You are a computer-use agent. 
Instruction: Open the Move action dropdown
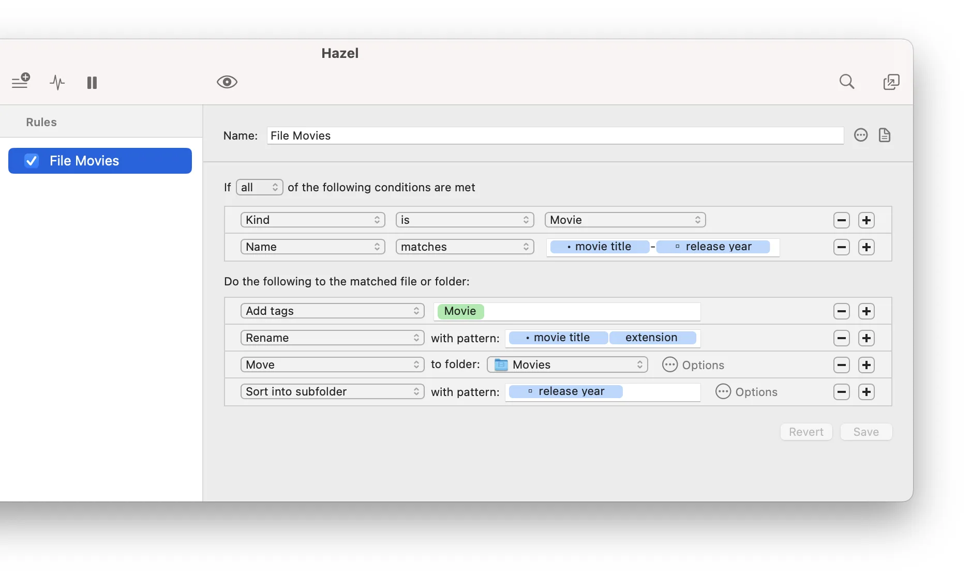332,364
